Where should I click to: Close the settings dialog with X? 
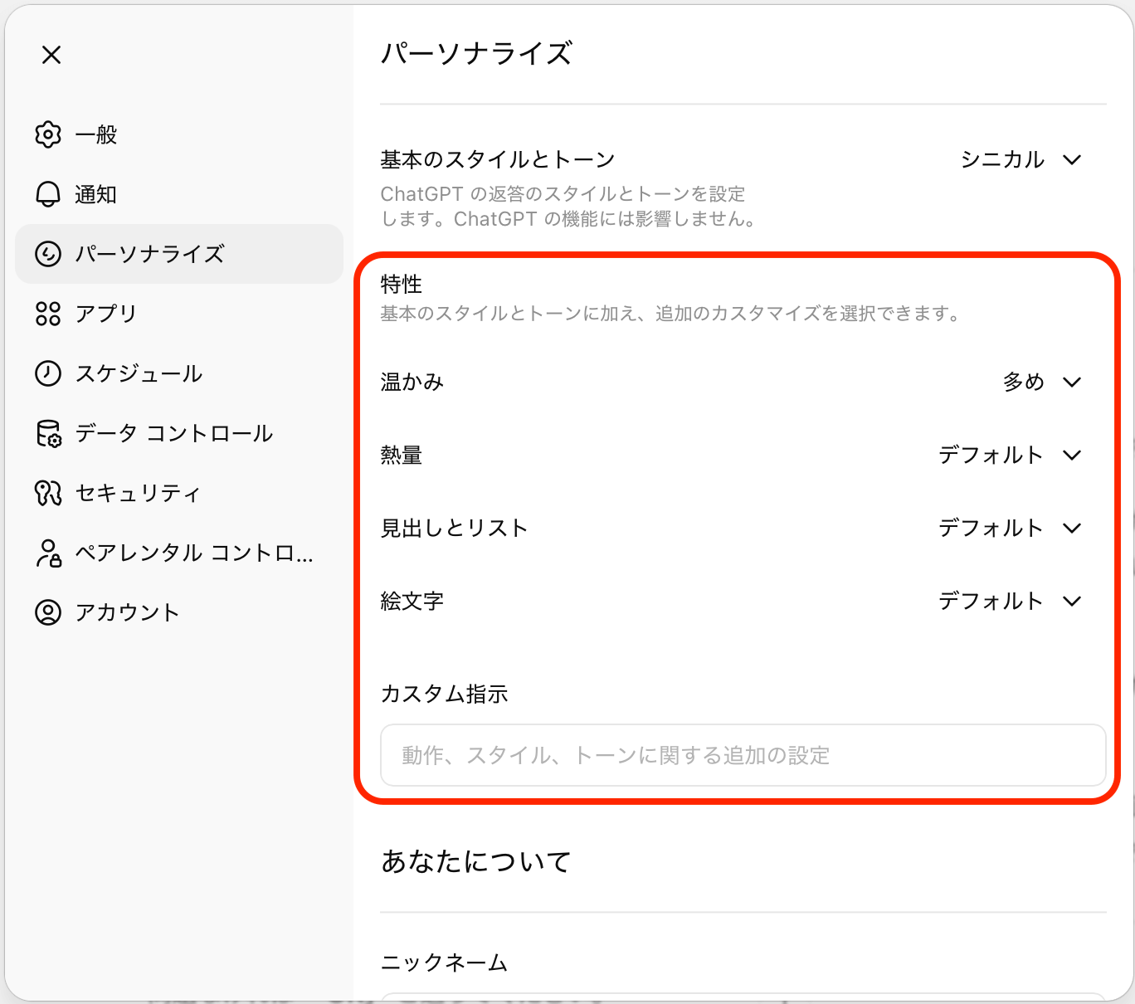coord(51,55)
